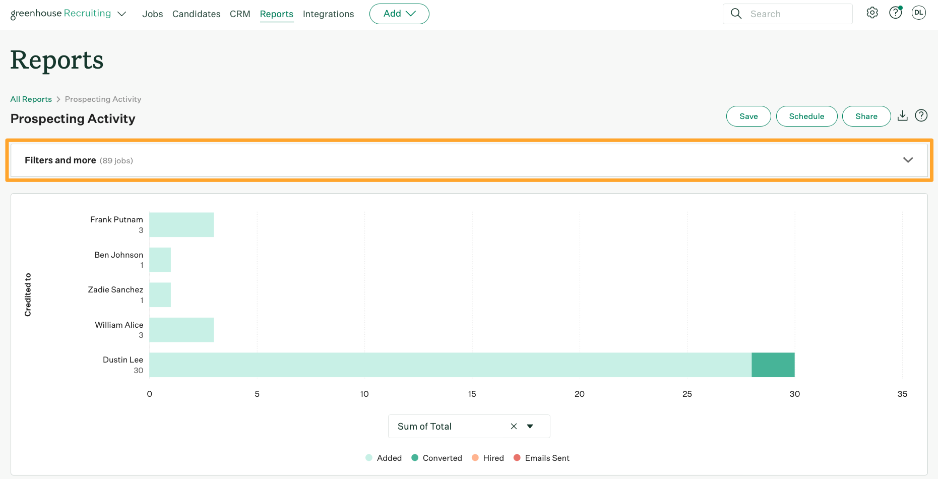Switch to the Candidates section
Image resolution: width=938 pixels, height=479 pixels.
click(x=196, y=14)
